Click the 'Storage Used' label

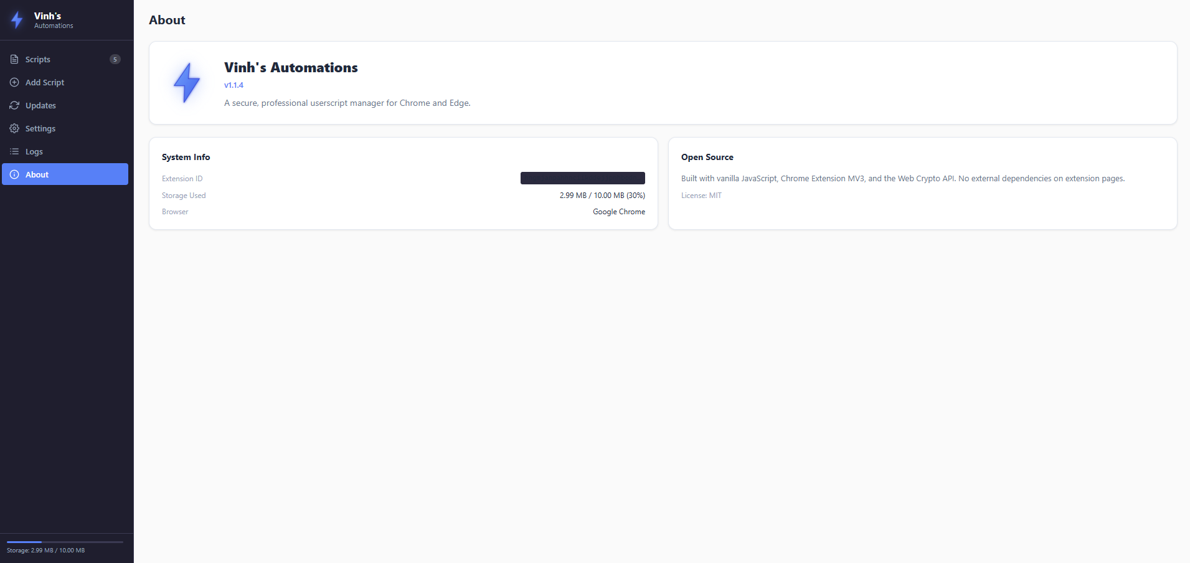click(x=184, y=196)
